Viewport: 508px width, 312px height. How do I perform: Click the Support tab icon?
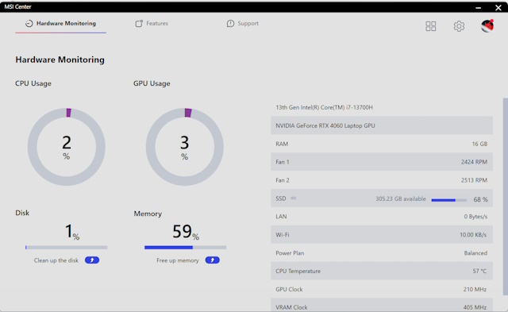(230, 23)
